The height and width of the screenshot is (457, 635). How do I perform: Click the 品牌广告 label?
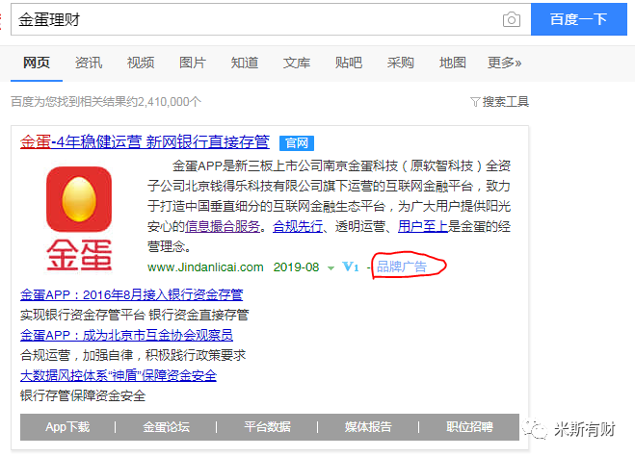[x=401, y=267]
